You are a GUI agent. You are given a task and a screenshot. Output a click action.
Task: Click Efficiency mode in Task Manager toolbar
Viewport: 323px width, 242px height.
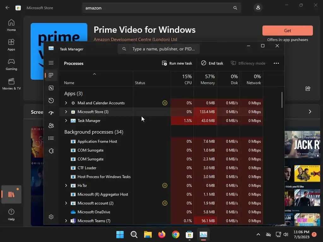coord(248,63)
